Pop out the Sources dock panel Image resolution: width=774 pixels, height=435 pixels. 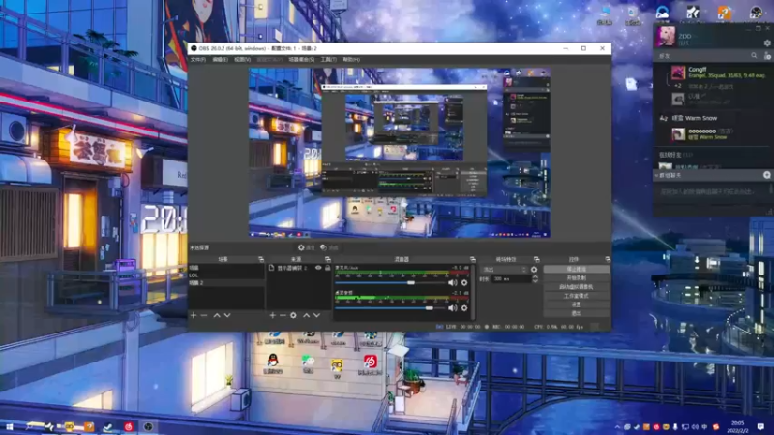pos(327,259)
